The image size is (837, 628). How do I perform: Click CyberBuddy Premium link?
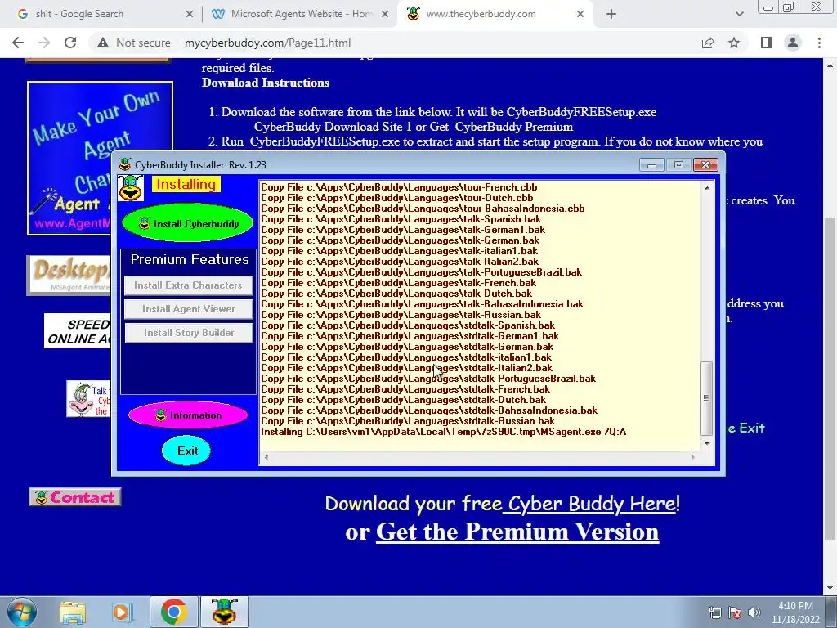click(513, 127)
